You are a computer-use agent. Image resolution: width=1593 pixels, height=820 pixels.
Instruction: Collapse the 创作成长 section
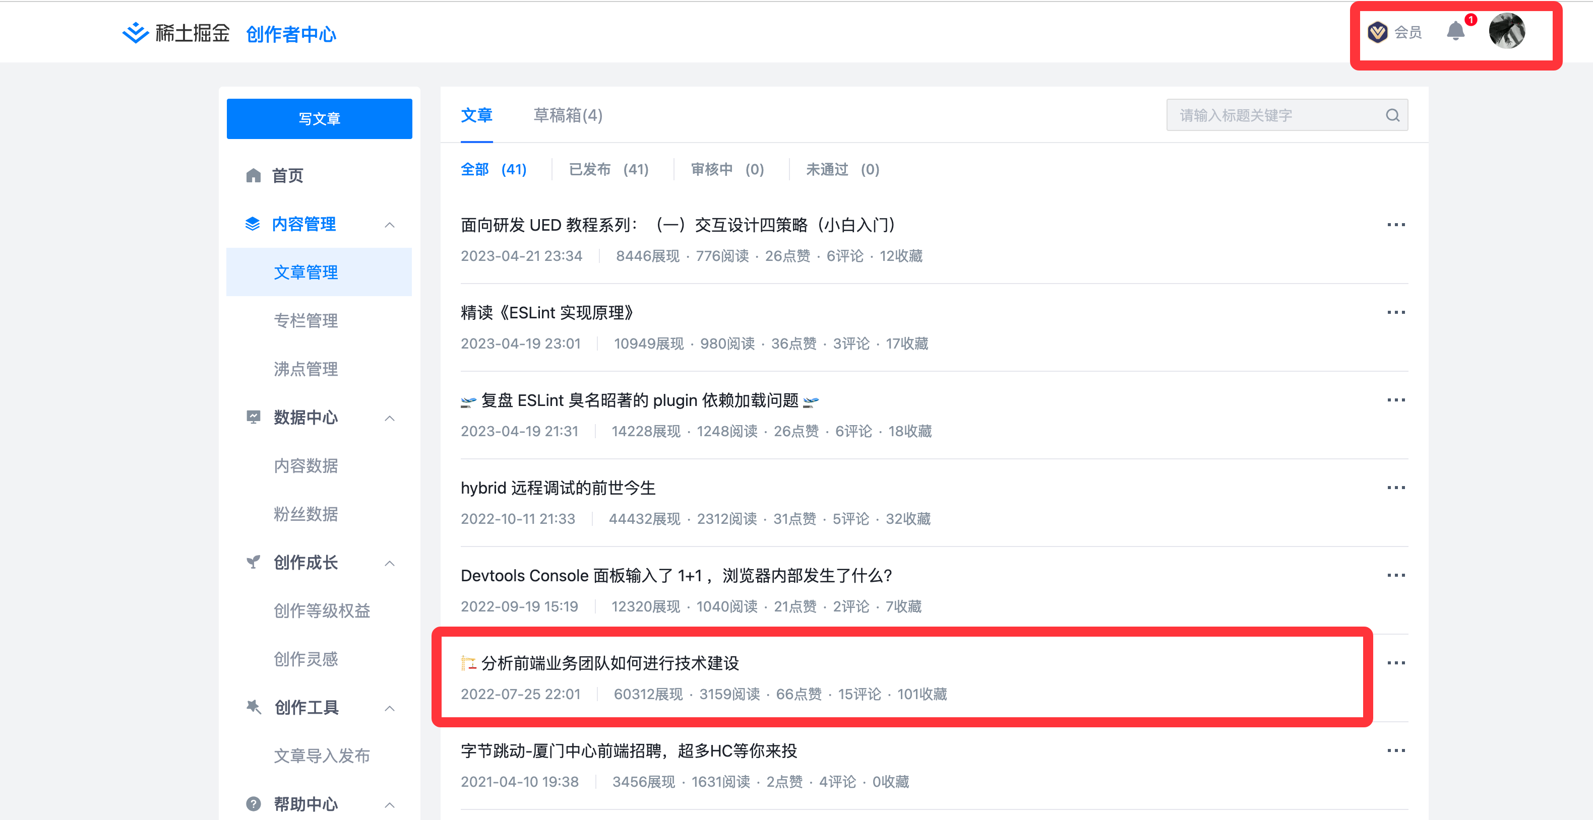click(390, 564)
